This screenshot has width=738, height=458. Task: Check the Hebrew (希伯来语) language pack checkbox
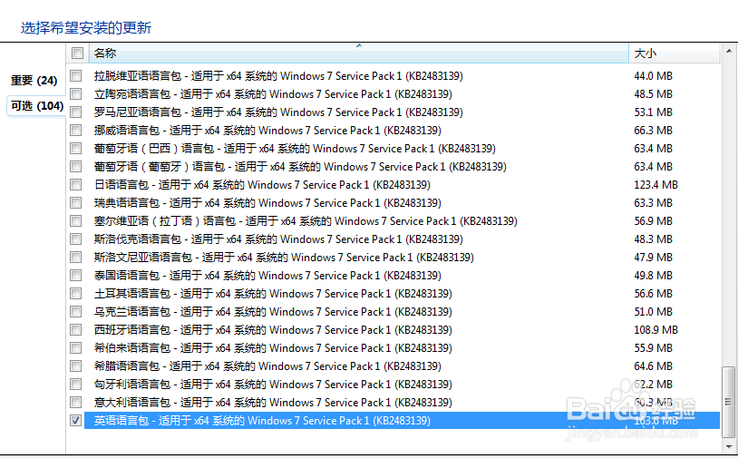pyautogui.click(x=76, y=347)
